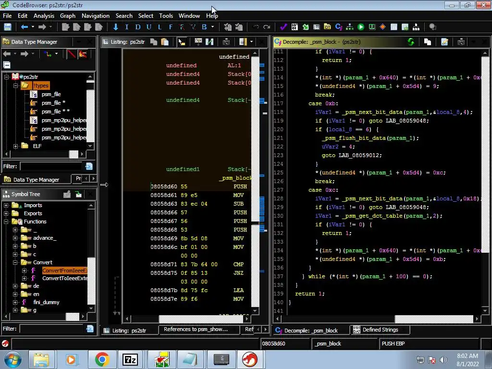Open the function call graph icon
Screen dimensions: 492x369
pyautogui.click(x=350, y=27)
